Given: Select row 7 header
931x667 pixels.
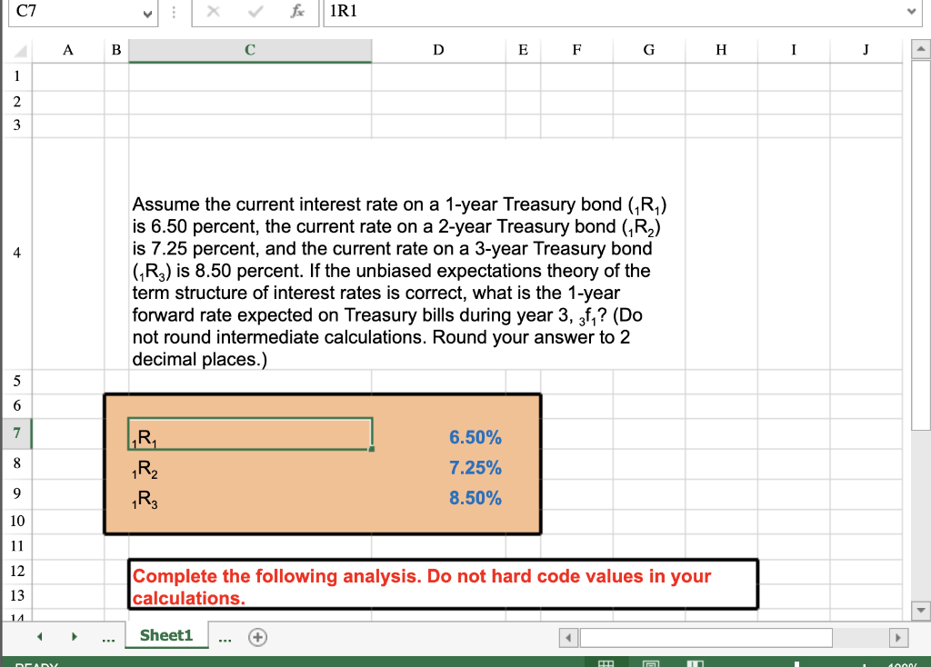Looking at the screenshot, I should click(x=16, y=433).
